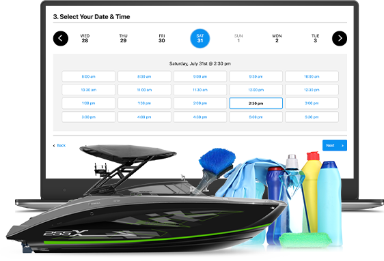Go to the previous week using the left arrow

61,39
